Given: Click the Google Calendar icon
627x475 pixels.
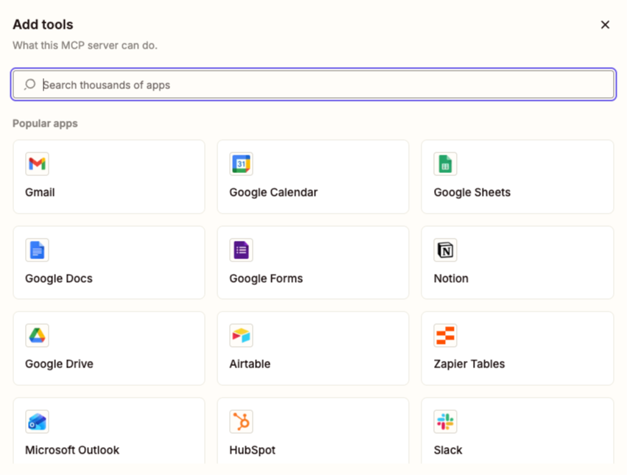Looking at the screenshot, I should (241, 163).
